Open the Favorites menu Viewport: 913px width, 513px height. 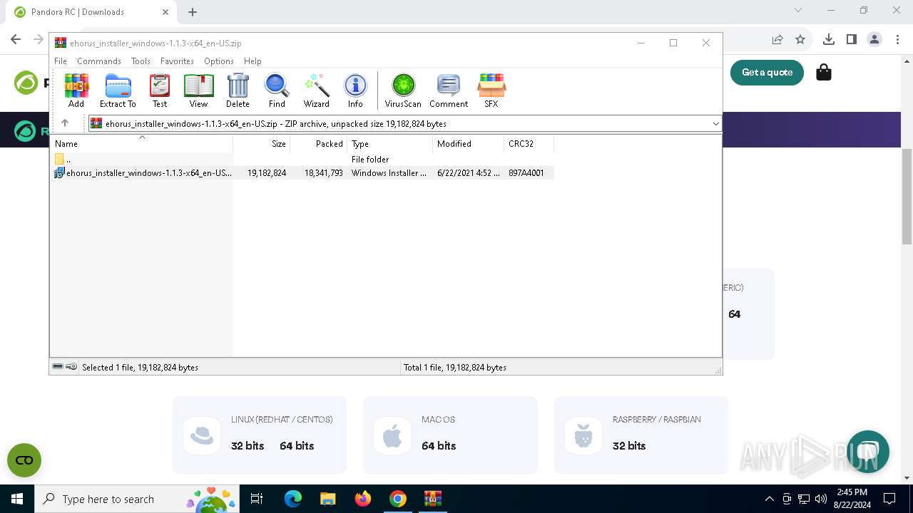click(177, 61)
